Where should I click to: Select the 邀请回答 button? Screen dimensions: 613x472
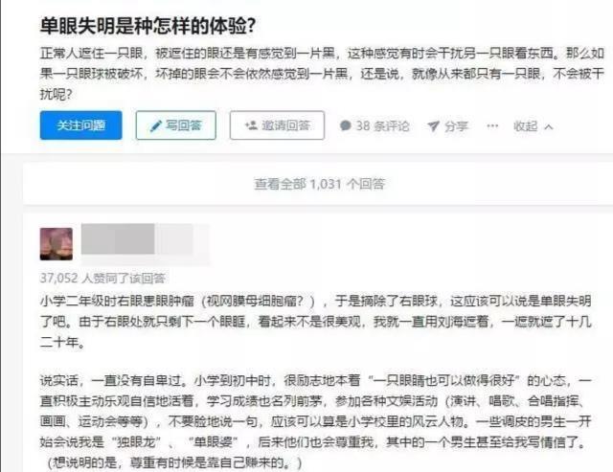pyautogui.click(x=277, y=125)
